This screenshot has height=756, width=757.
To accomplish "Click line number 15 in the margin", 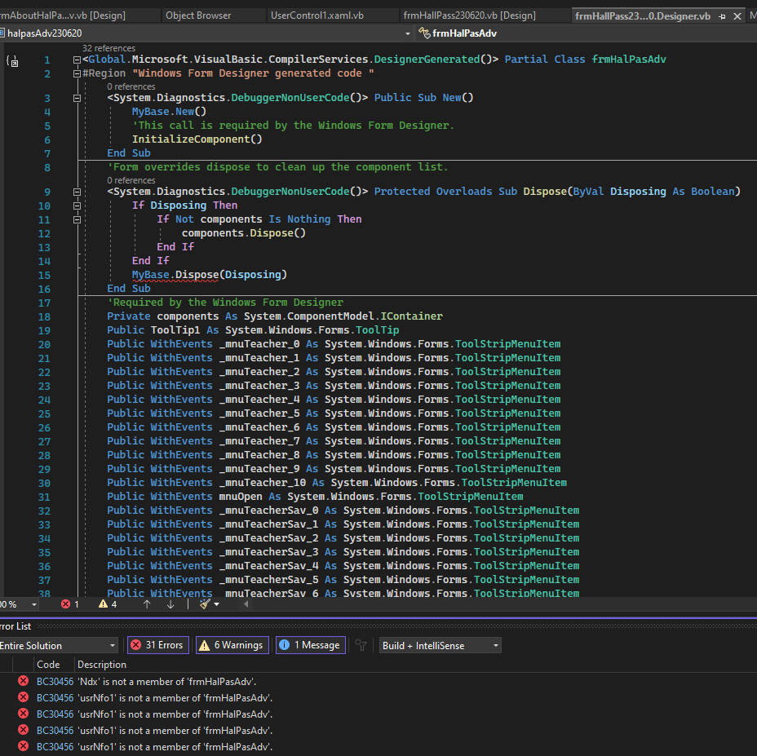I will pyautogui.click(x=44, y=275).
